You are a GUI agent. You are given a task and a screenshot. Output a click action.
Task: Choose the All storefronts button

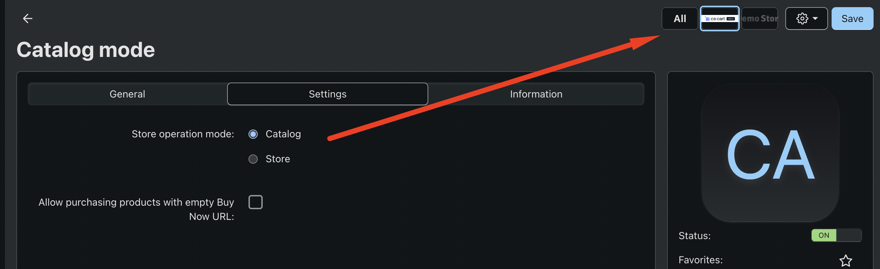680,19
